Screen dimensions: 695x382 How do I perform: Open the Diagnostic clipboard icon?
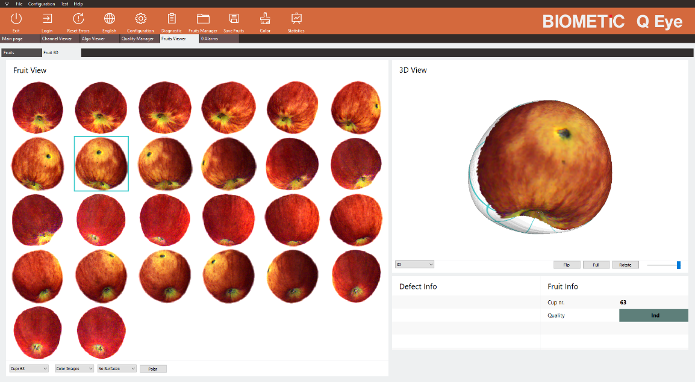coord(172,19)
